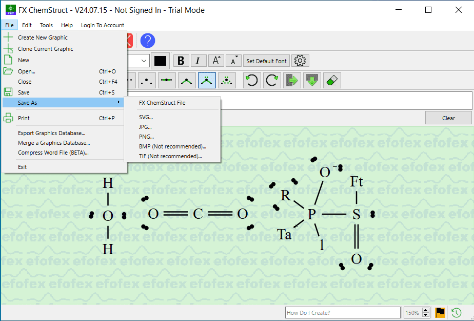Image resolution: width=474 pixels, height=321 pixels.
Task: Save as TIF (Not recommended)...
Action: [172, 156]
